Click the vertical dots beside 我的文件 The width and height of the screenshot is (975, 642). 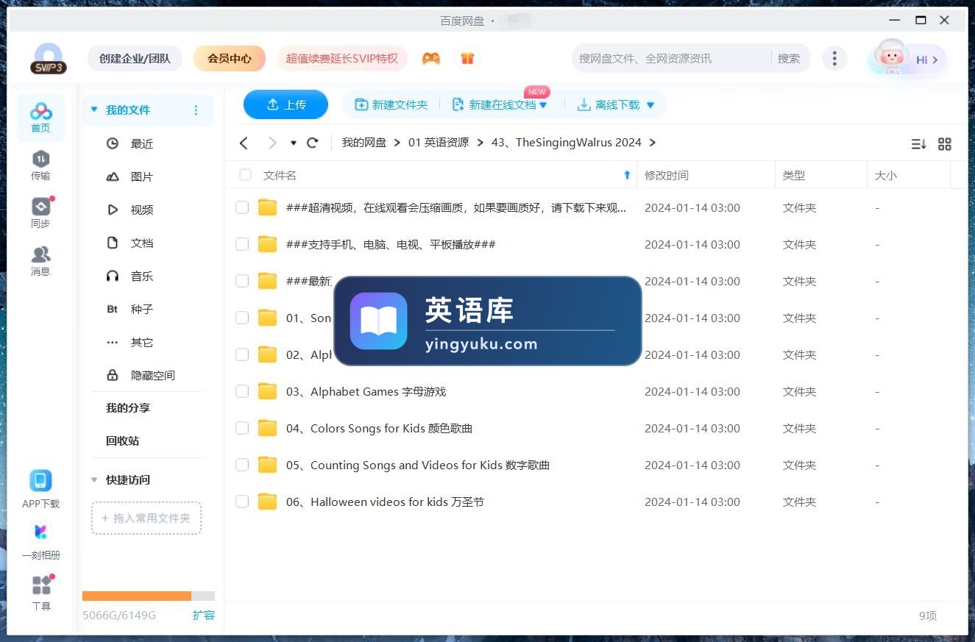196,110
